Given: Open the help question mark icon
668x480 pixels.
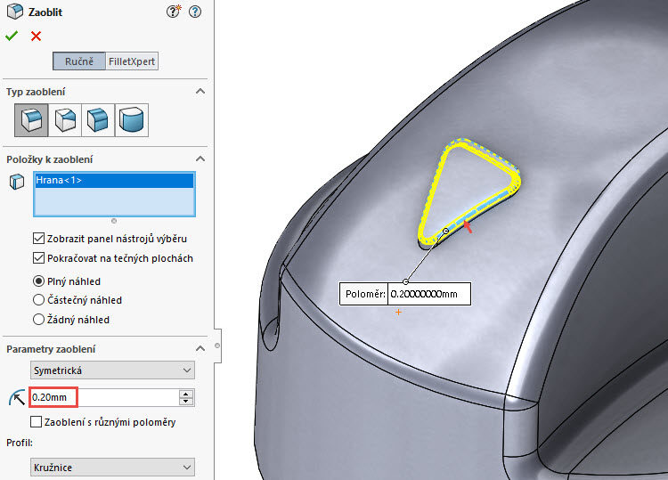Looking at the screenshot, I should (195, 12).
